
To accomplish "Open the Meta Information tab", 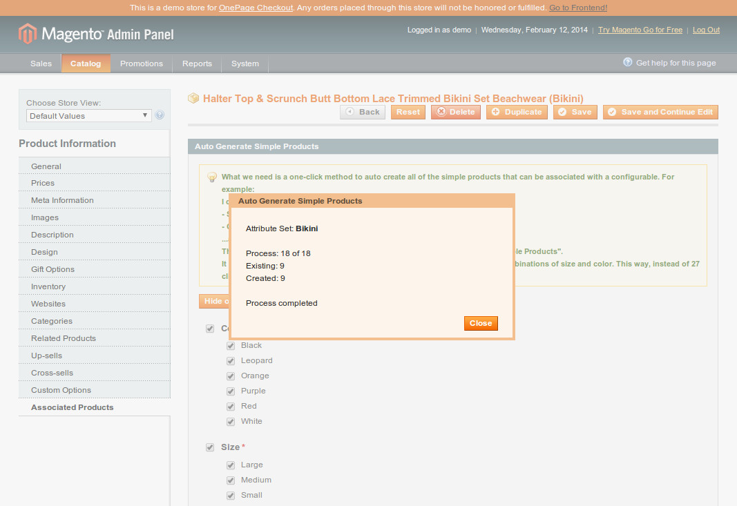I will 95,200.
